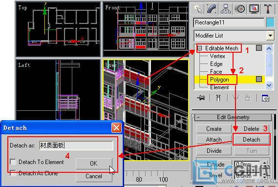Open the Hierarchy panel tab
This screenshot has height=187, width=278.
(x=226, y=8)
